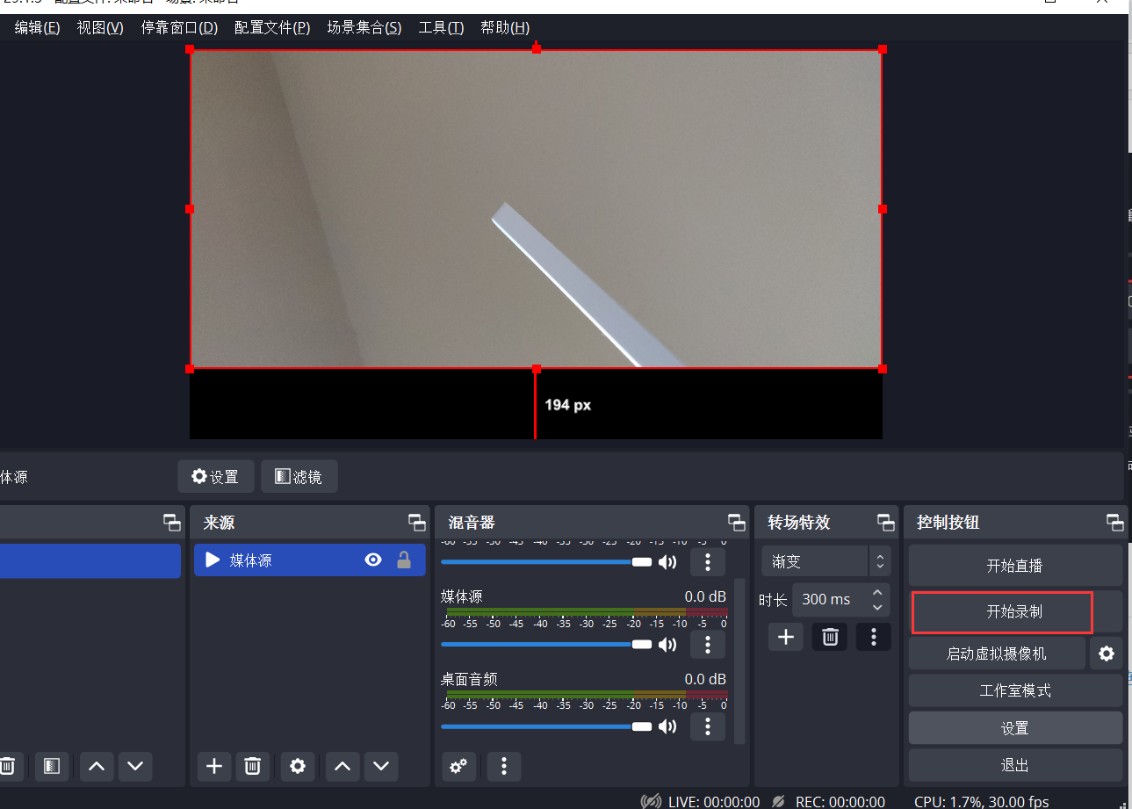Move source down with the 来源 panel down arrow
The width and height of the screenshot is (1132, 809).
[x=380, y=767]
